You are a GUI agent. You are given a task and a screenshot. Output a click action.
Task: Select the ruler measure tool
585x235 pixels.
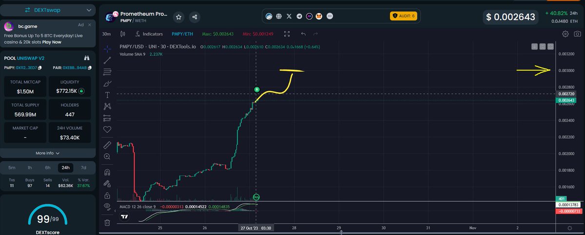[107, 145]
